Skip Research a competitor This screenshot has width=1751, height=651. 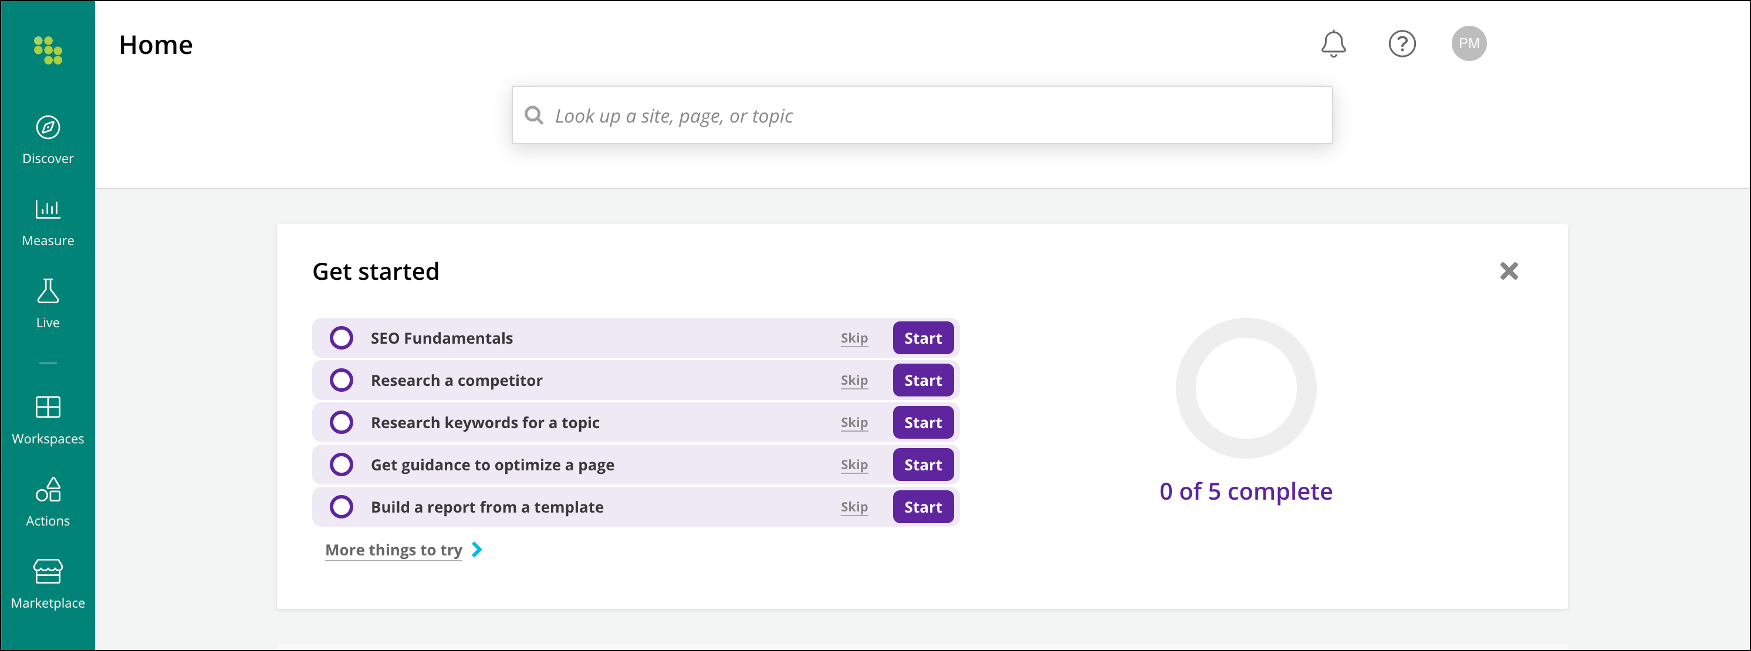pyautogui.click(x=854, y=380)
